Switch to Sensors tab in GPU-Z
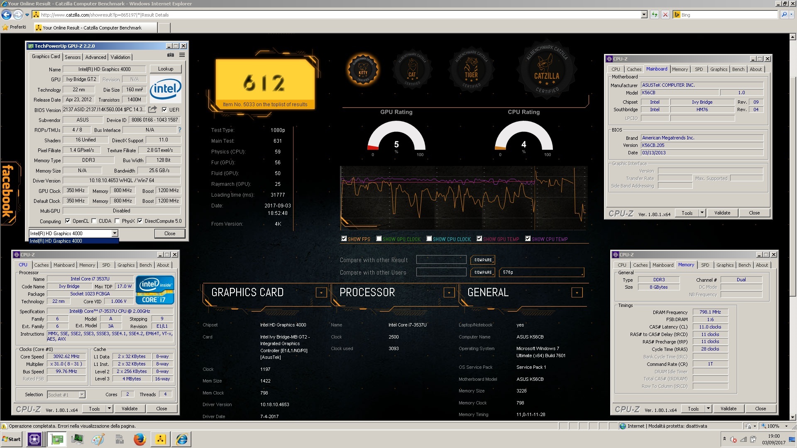This screenshot has width=797, height=448. [x=73, y=57]
